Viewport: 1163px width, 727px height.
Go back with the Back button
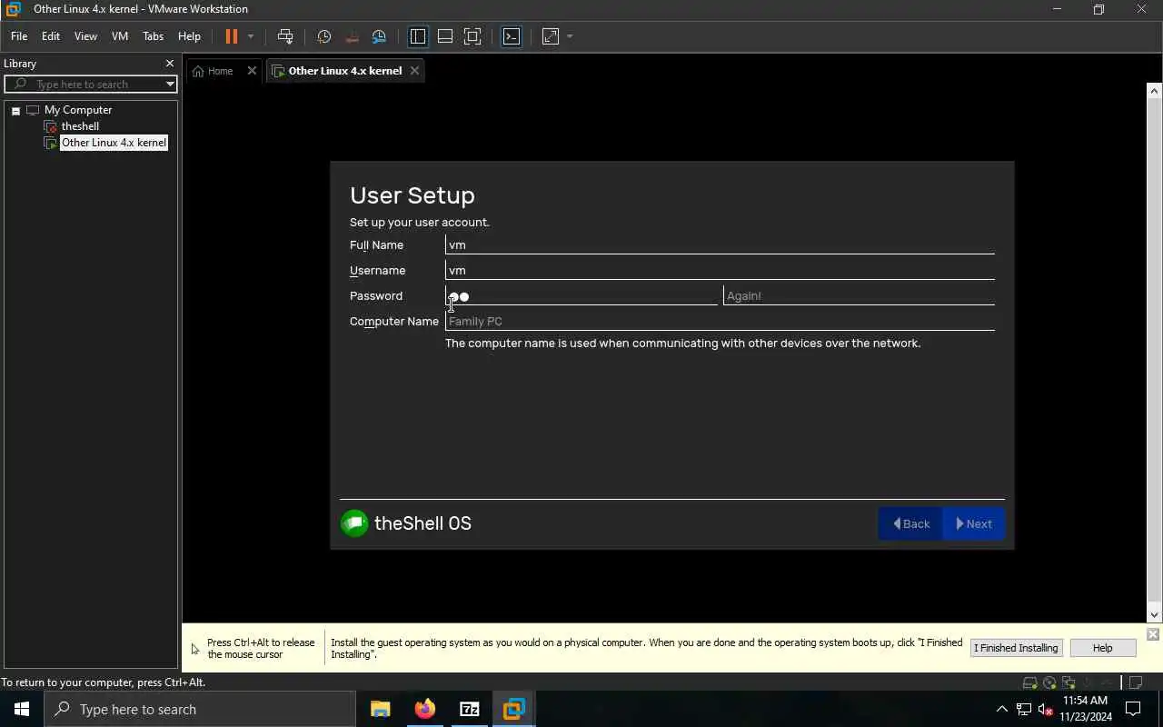[x=910, y=523]
